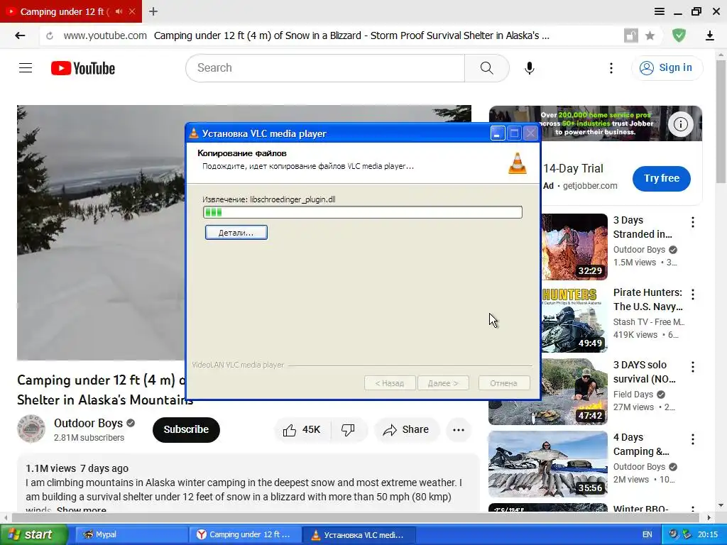Open options for 3 DAYS solo survival

693,367
